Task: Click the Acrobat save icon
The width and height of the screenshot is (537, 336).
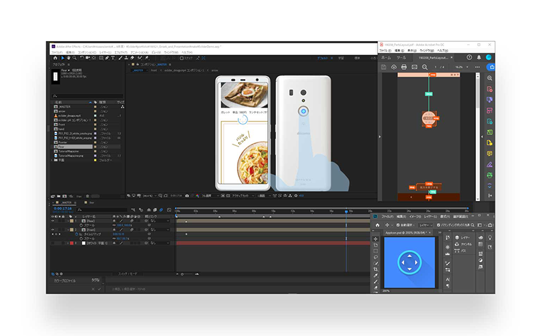Action: (x=383, y=67)
